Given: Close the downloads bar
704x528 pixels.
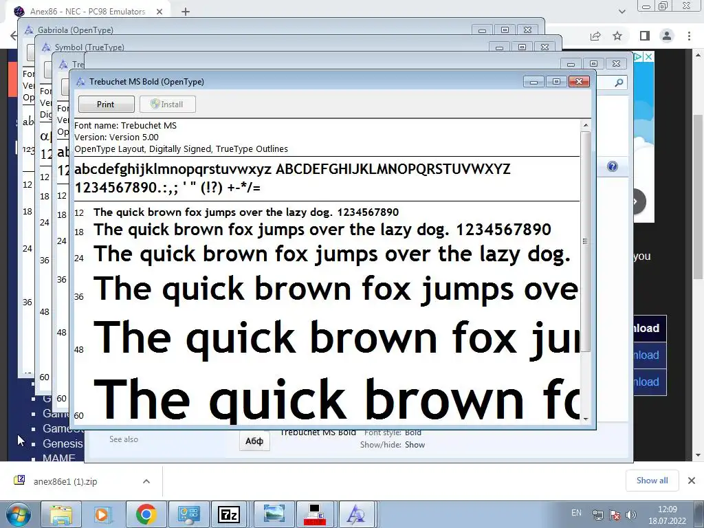Looking at the screenshot, I should point(692,481).
